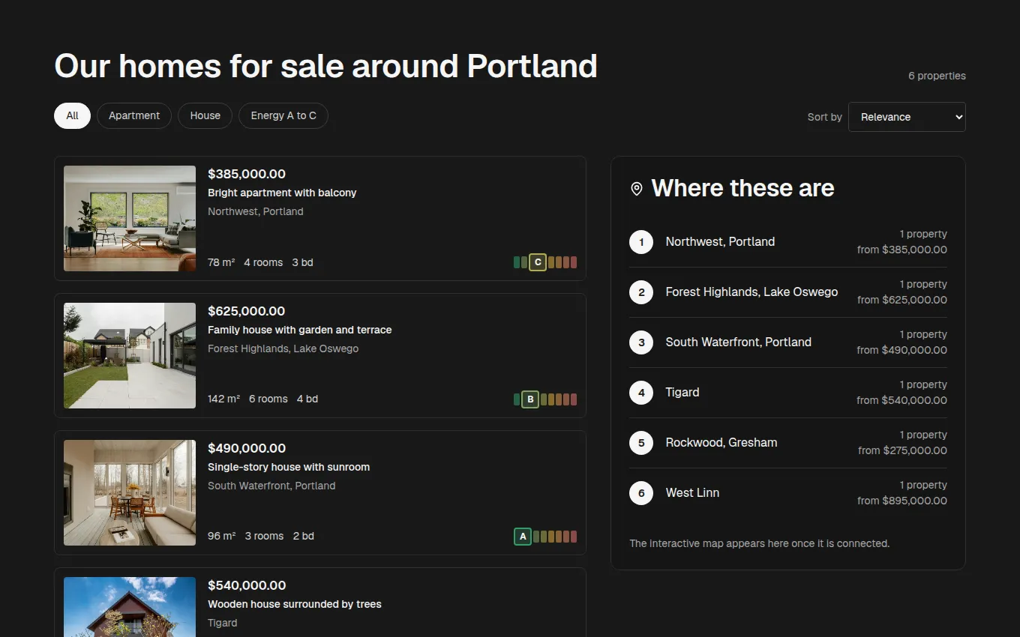Click the energy rating A badge on the sunroom house
This screenshot has height=637, width=1020.
pos(523,537)
